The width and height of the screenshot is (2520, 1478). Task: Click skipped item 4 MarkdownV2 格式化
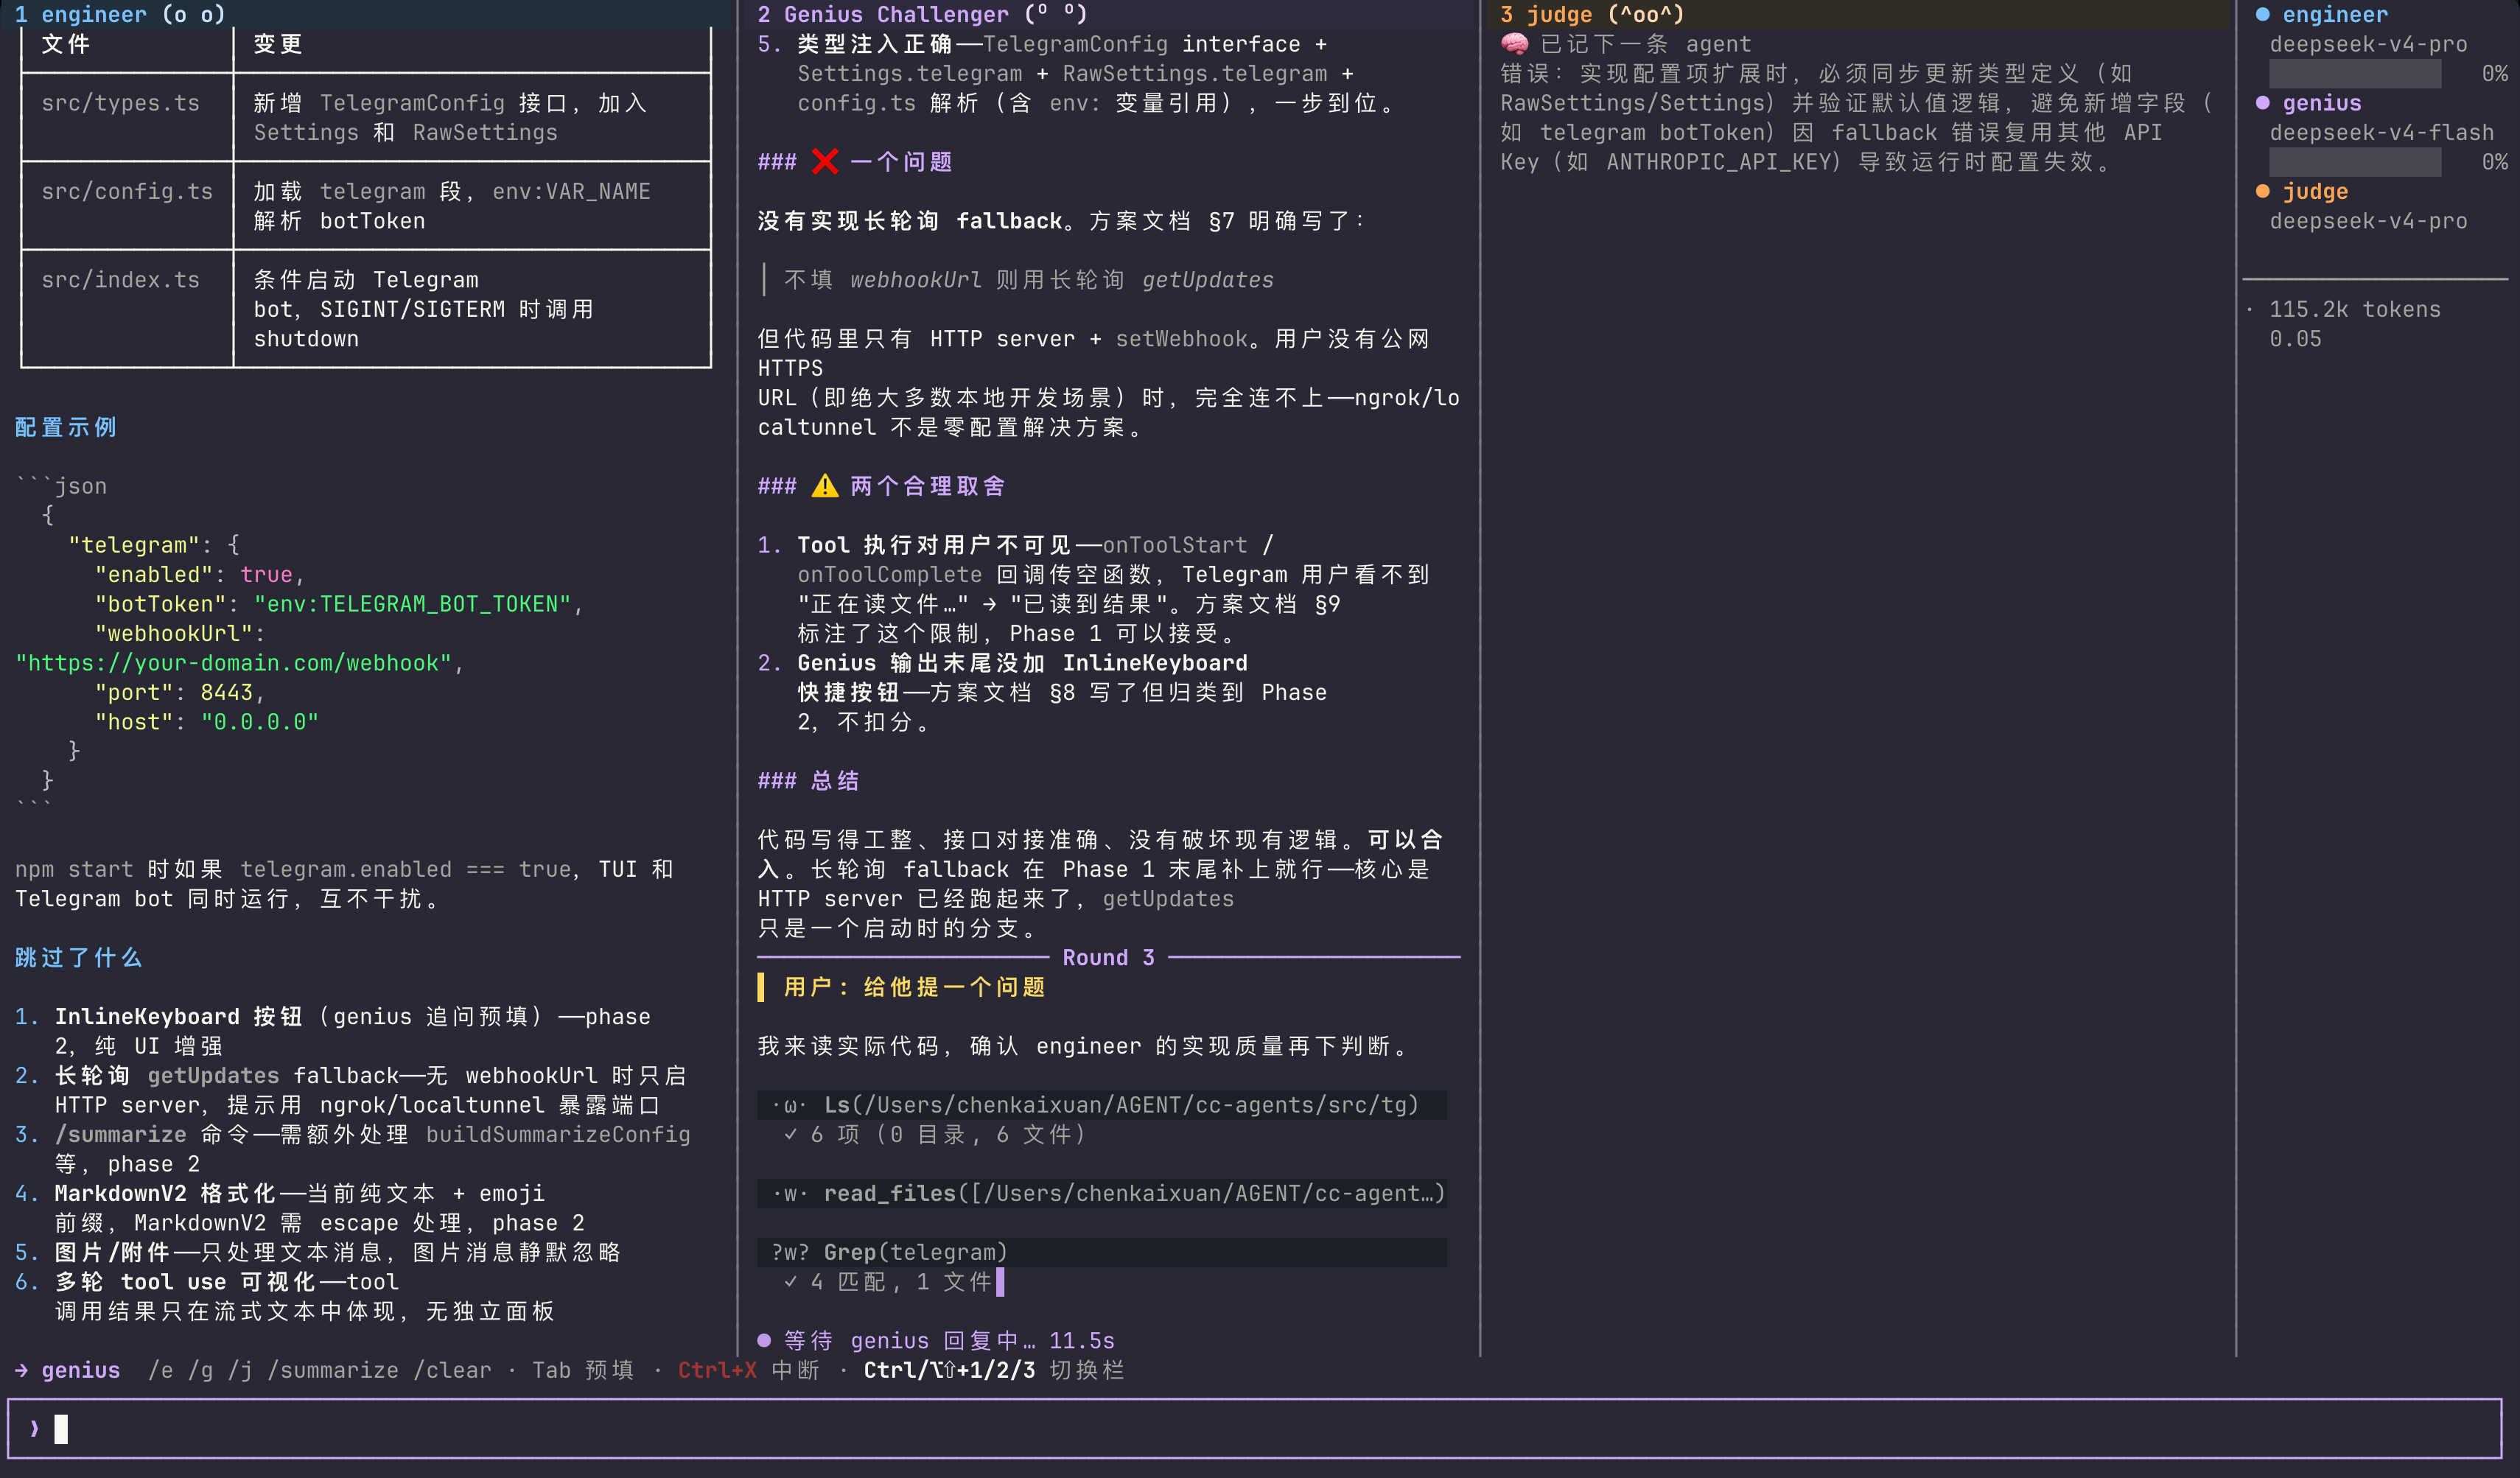coord(300,1208)
